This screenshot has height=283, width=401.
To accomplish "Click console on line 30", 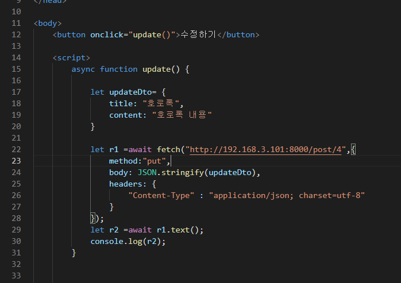I will tap(107, 241).
